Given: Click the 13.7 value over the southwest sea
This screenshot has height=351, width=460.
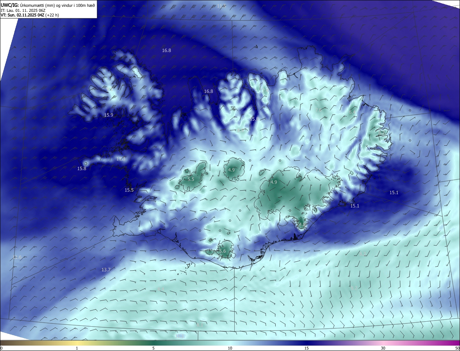Looking at the screenshot, I should pyautogui.click(x=106, y=270).
